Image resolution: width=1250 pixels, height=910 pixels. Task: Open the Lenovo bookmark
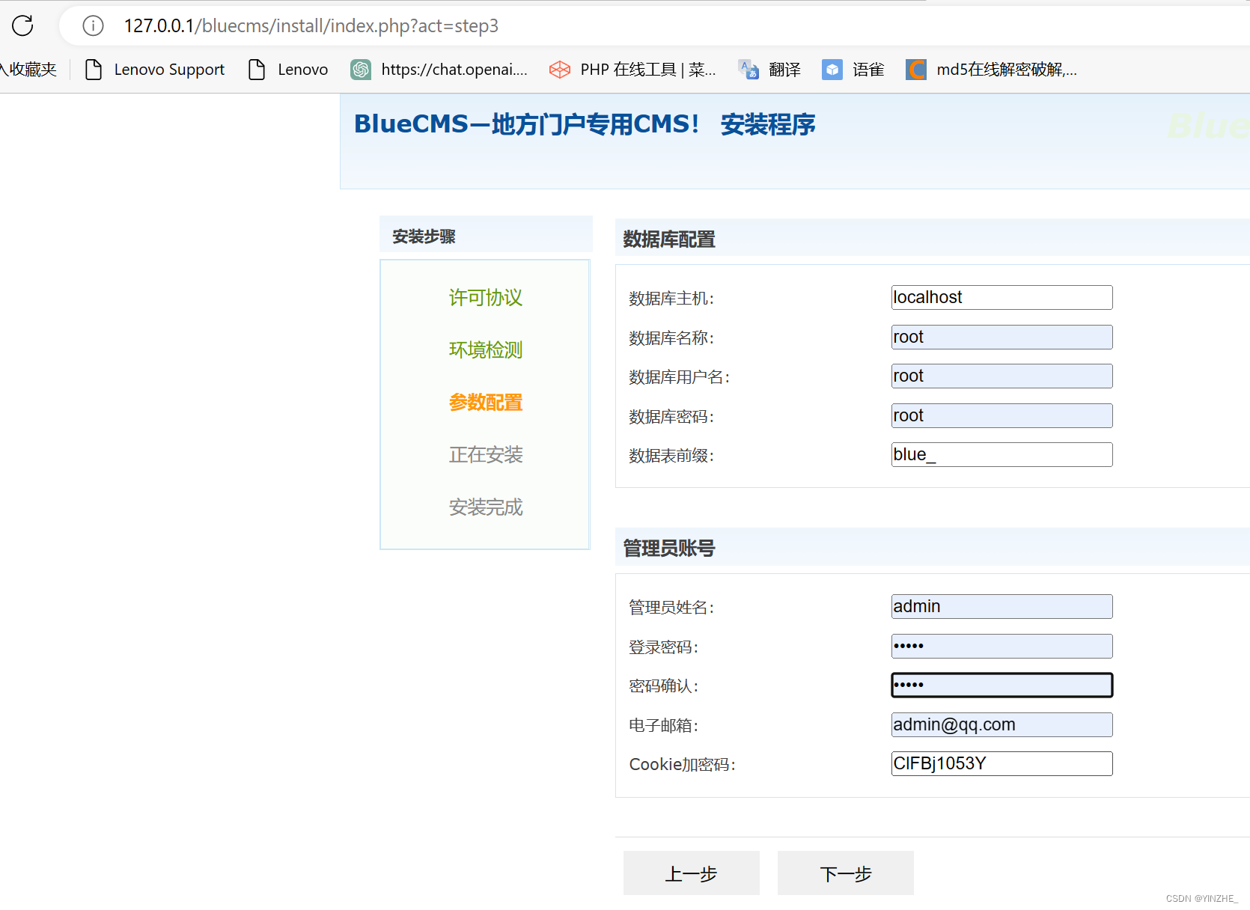288,70
